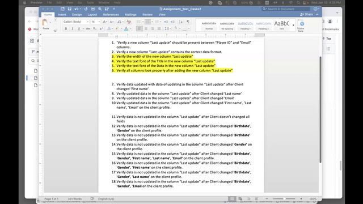Click the Increase Indent icon
The image size is (363, 204).
pos(172,22)
